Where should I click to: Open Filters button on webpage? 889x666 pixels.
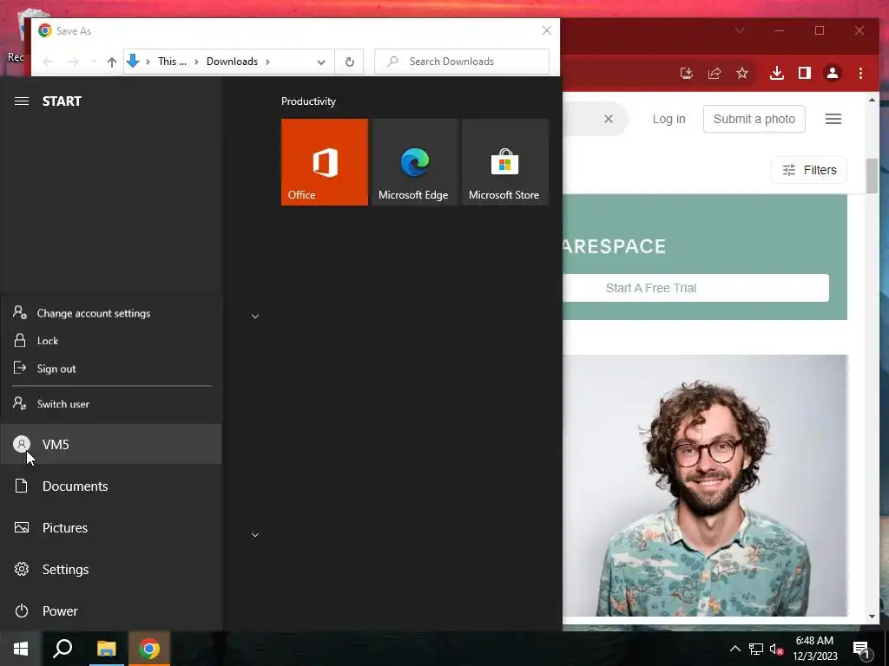pyautogui.click(x=809, y=170)
